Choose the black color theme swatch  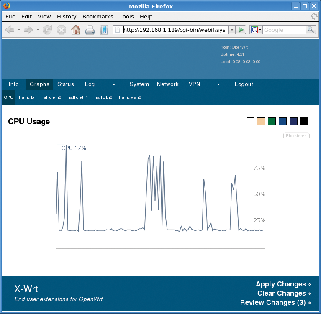(304, 121)
